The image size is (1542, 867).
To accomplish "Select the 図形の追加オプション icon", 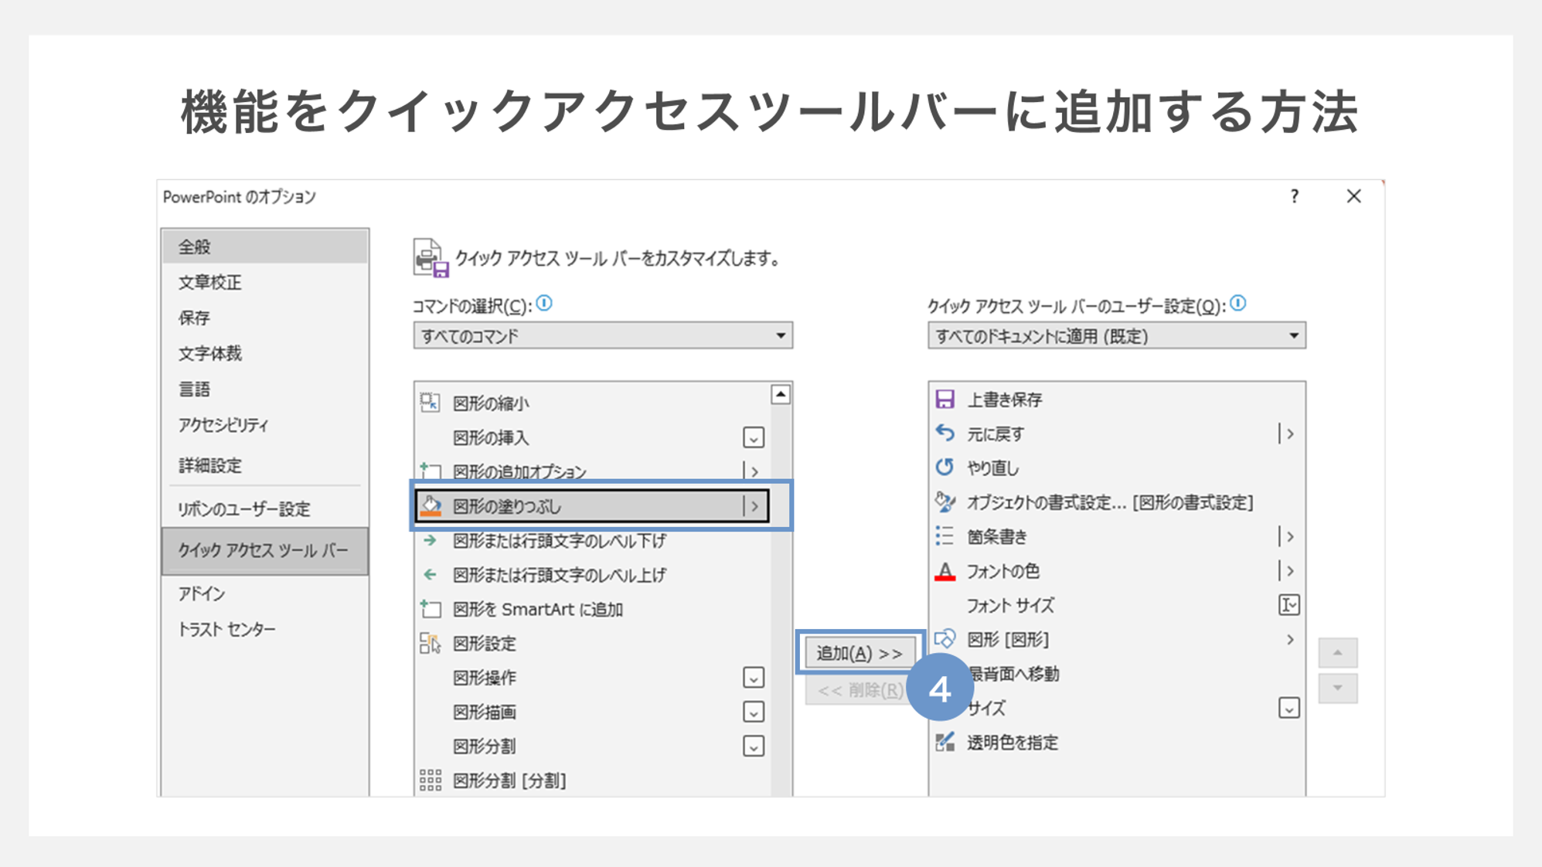I will (430, 471).
